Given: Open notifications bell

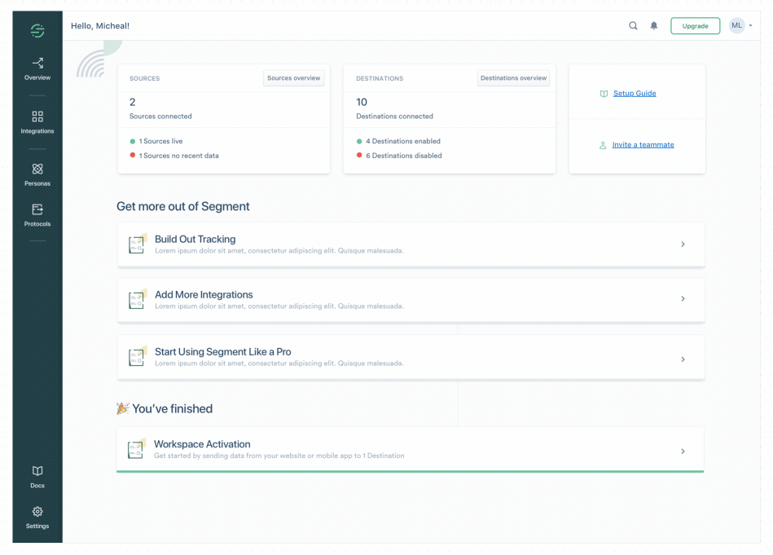Looking at the screenshot, I should (654, 25).
